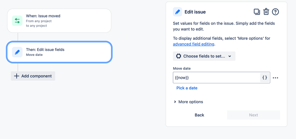Insert a smart value with the curly braces button
This screenshot has height=139, width=296.
point(265,78)
